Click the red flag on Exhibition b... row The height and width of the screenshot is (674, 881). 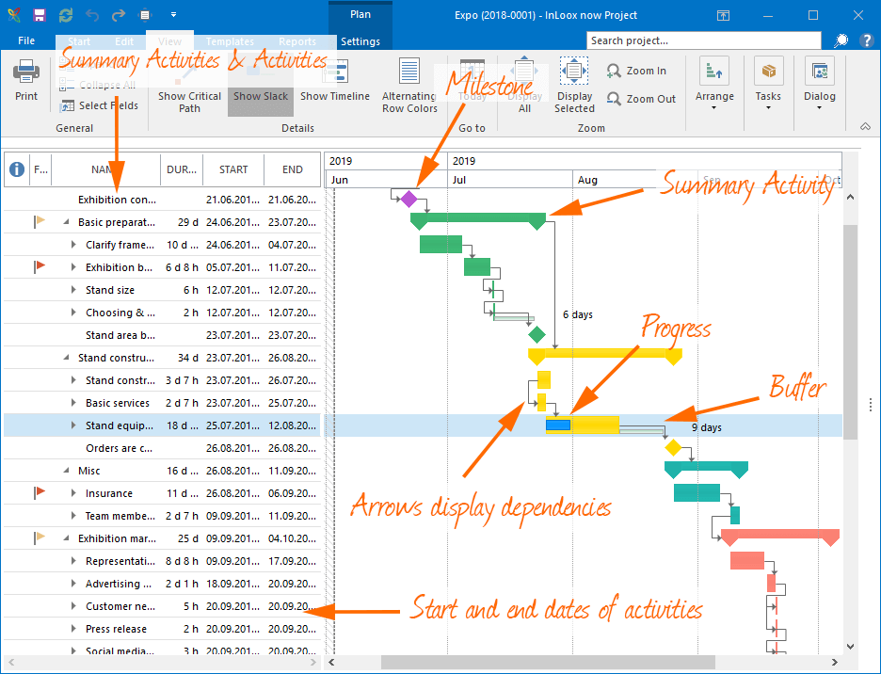[x=40, y=266]
